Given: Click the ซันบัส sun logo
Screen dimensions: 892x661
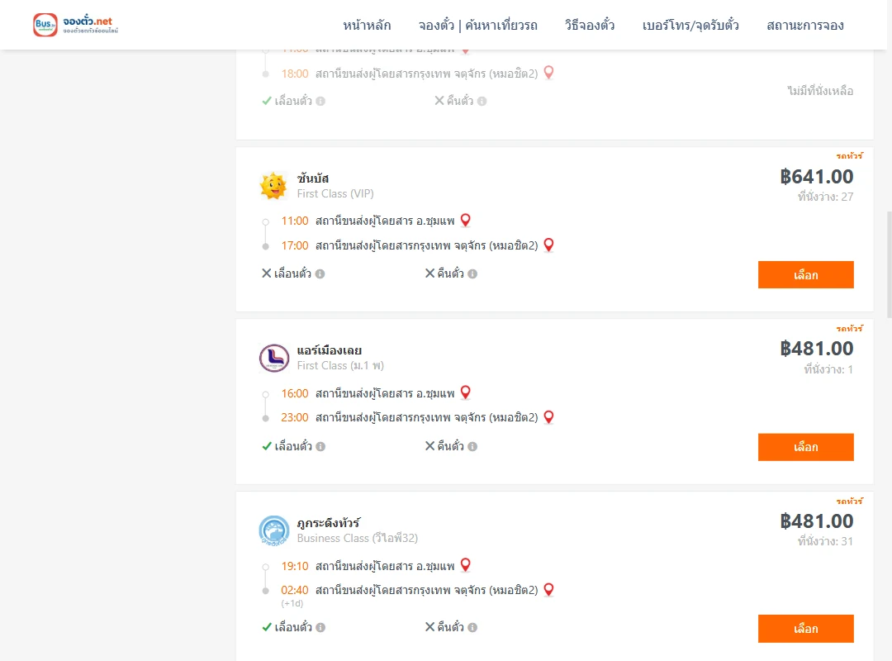Looking at the screenshot, I should [x=273, y=186].
